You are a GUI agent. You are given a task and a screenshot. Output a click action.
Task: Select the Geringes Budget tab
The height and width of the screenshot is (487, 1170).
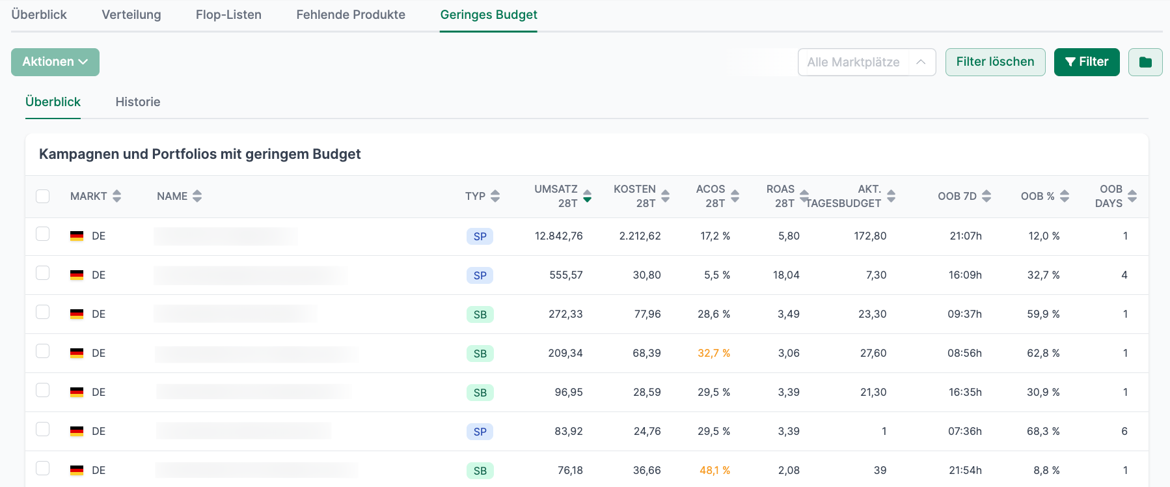coord(489,14)
